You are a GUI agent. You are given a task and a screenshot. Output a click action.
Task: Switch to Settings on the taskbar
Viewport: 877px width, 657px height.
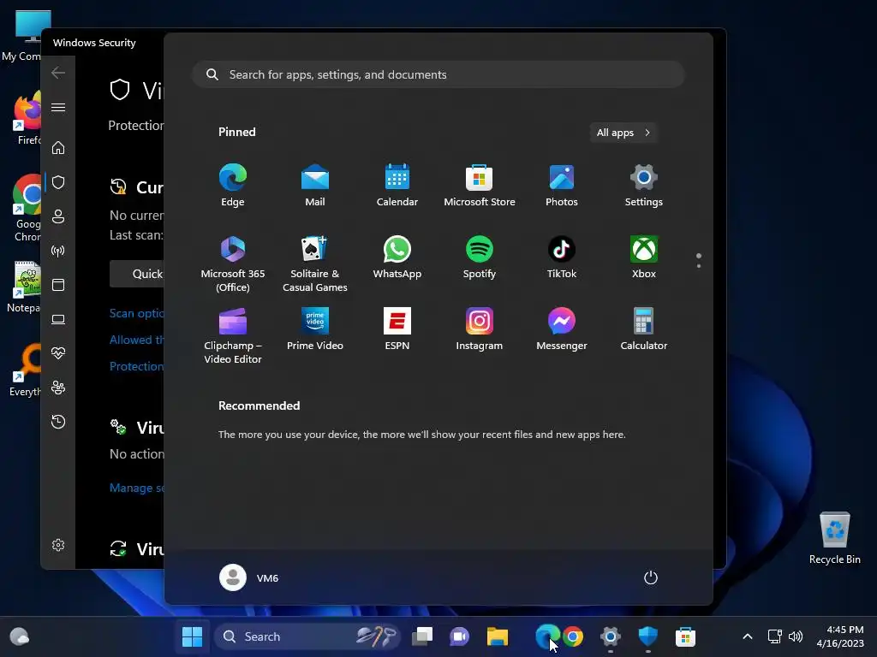tap(610, 636)
